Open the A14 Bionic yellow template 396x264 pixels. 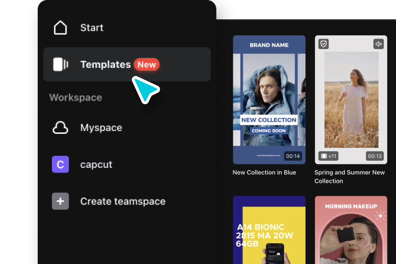pyautogui.click(x=269, y=230)
